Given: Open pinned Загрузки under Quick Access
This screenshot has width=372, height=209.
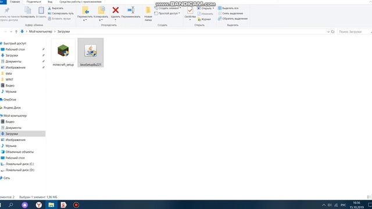Looking at the screenshot, I should pyautogui.click(x=12, y=55).
